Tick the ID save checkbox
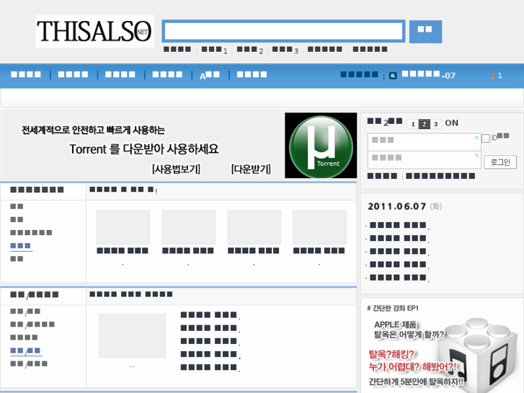 [x=486, y=138]
